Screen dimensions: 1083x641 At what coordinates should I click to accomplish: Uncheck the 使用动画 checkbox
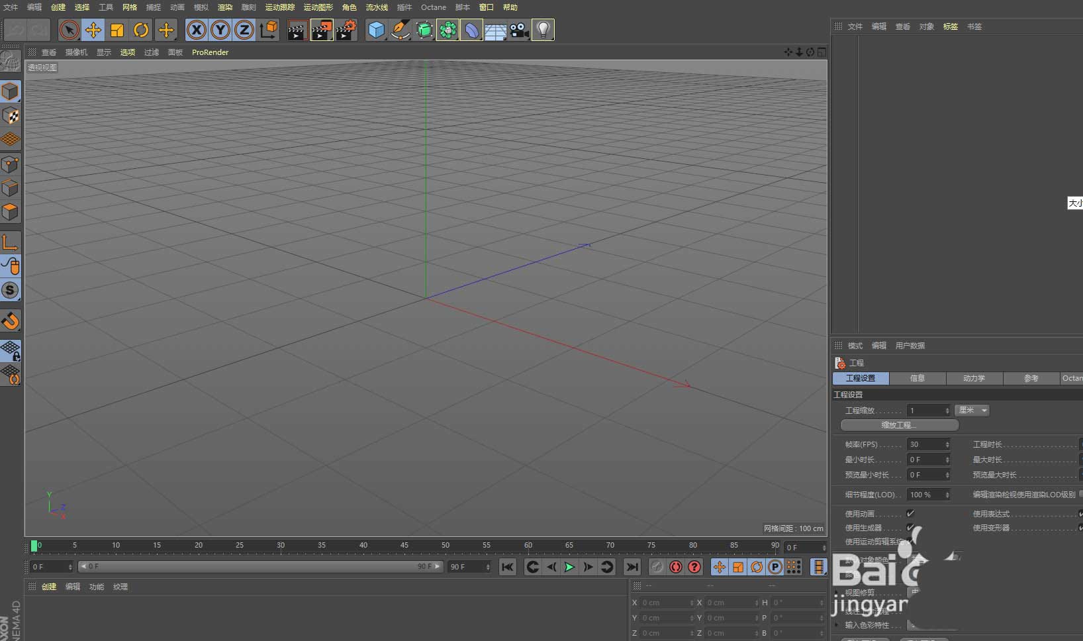point(910,514)
